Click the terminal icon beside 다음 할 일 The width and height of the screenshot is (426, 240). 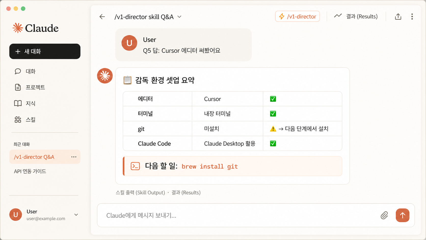click(135, 166)
